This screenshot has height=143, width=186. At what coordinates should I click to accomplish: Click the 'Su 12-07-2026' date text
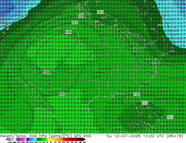[x=124, y=136]
